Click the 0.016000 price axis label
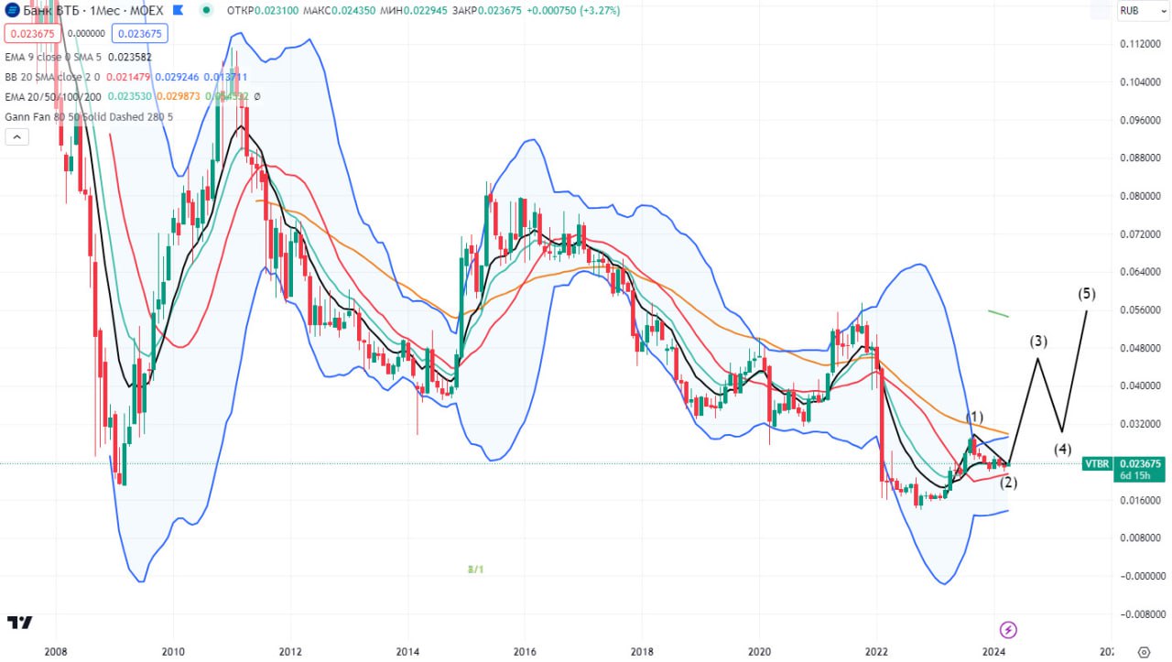Viewport: 1172px width, 662px height. coord(1142,500)
